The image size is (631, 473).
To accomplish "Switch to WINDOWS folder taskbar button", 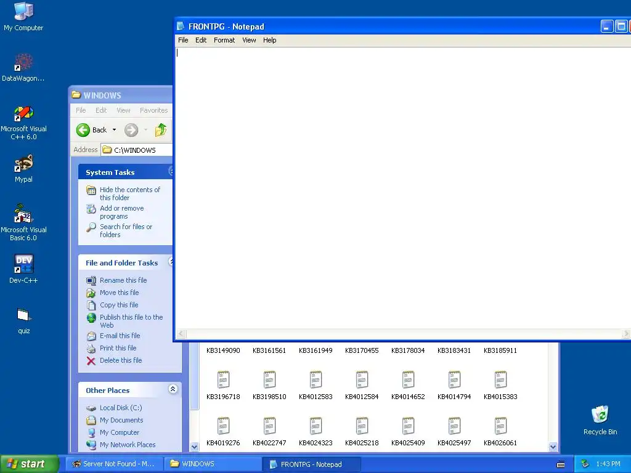I will (213, 464).
